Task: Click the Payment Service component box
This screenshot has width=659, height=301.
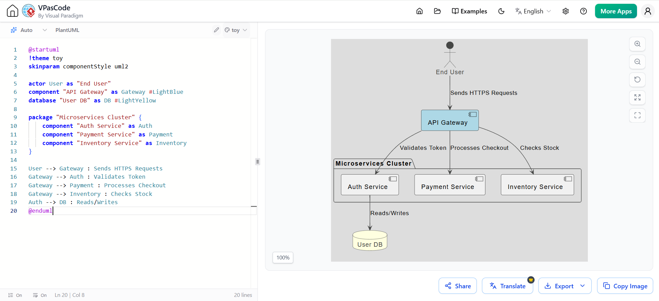Action: pos(450,185)
